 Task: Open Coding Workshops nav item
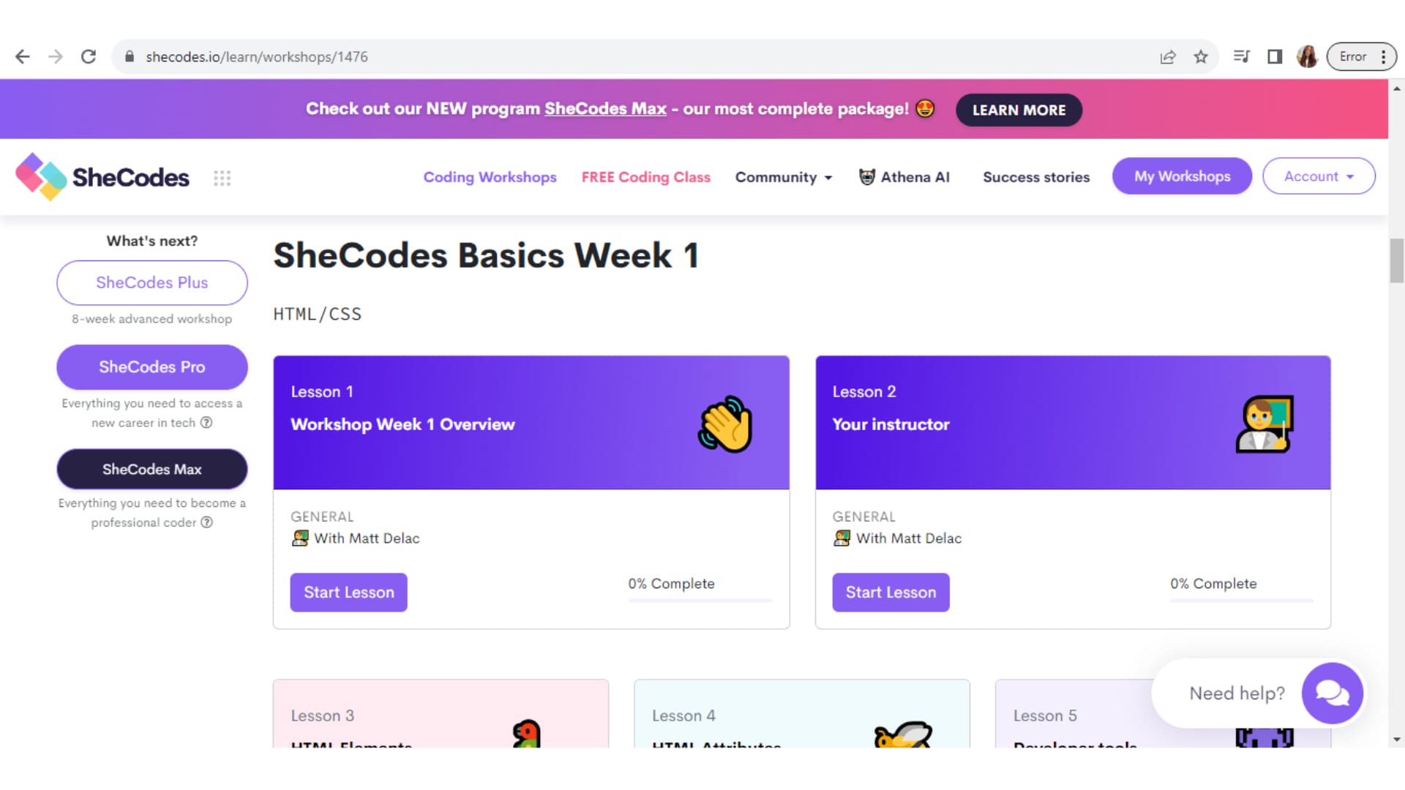490,177
